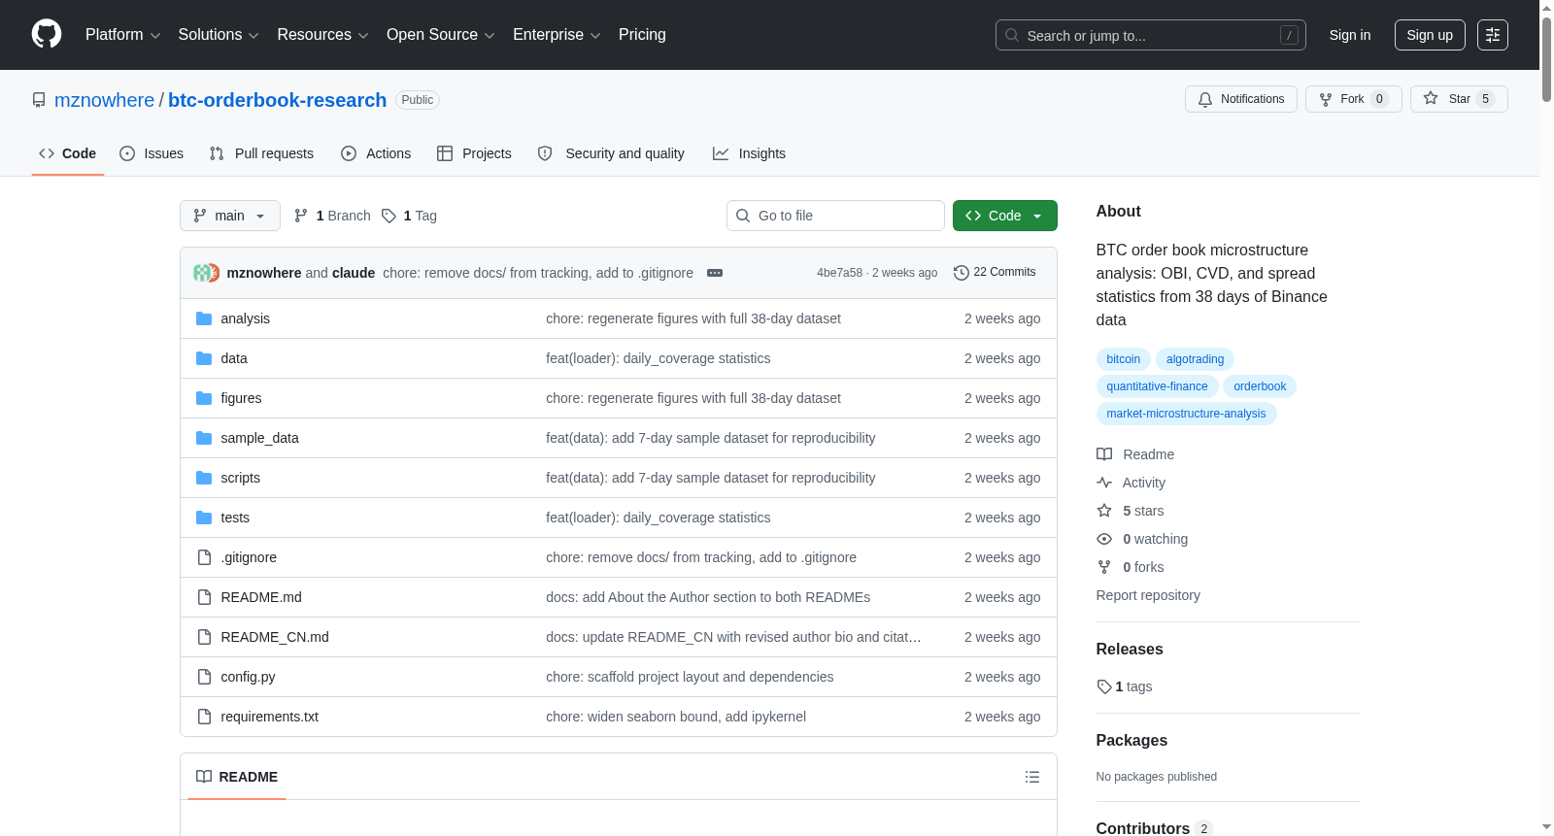
Task: Click the Sign up button
Action: pos(1430,35)
